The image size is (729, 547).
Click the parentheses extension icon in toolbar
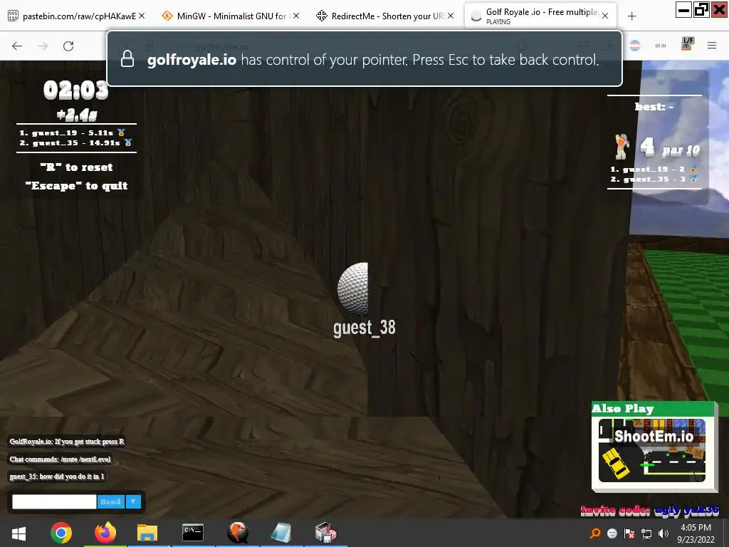click(x=661, y=46)
